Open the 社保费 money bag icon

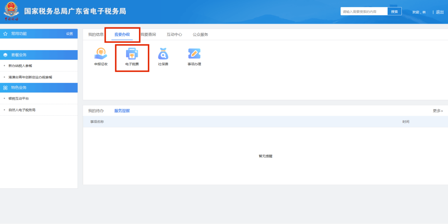[x=163, y=54]
